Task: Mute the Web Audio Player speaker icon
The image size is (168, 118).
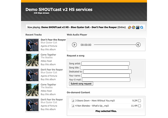Action: point(138,45)
